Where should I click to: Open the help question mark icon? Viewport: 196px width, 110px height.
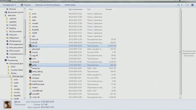[x=192, y=5]
